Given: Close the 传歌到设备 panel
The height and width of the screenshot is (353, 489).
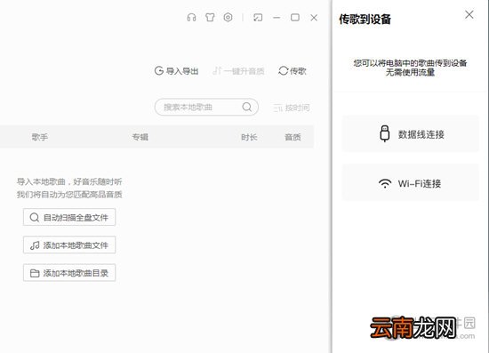Looking at the screenshot, I should tap(469, 14).
